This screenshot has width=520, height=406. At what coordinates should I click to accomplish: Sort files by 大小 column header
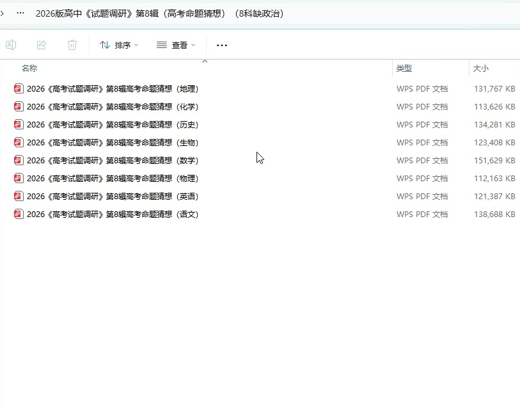480,68
